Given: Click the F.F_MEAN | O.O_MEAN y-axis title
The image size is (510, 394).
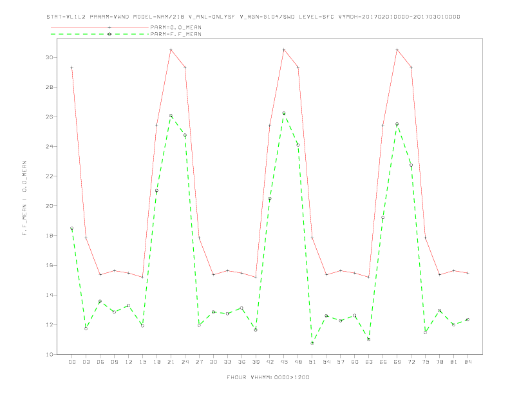Looking at the screenshot, I should click(24, 198).
